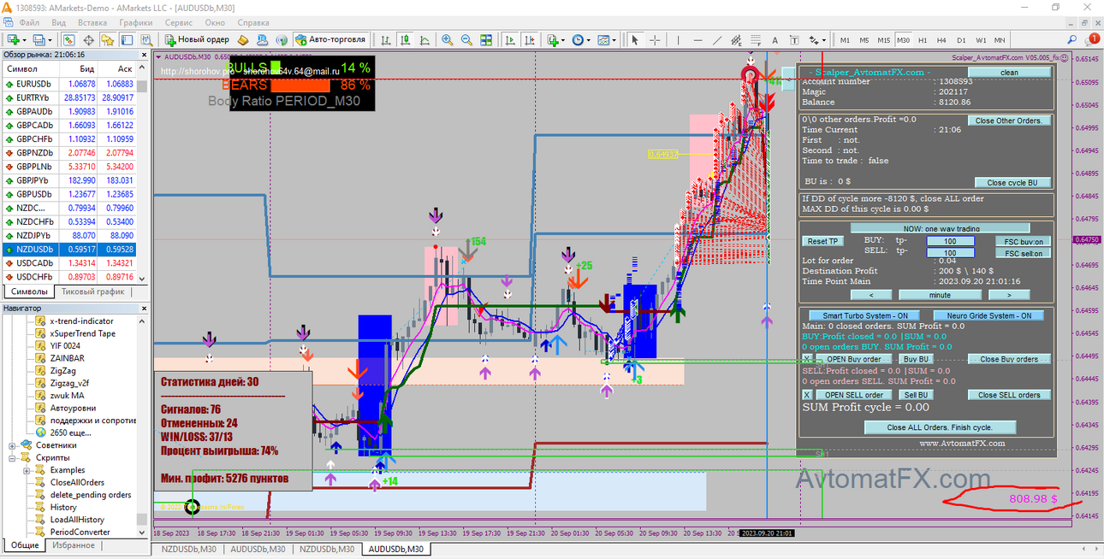The image size is (1104, 559).
Task: Toggle FSC sell:on switch
Action: pyautogui.click(x=1023, y=253)
